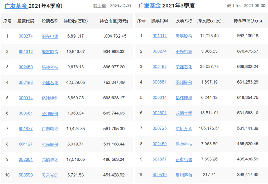Open 晶澳科技 stock name in Q3 table
The width and height of the screenshot is (268, 184).
pyautogui.click(x=184, y=144)
